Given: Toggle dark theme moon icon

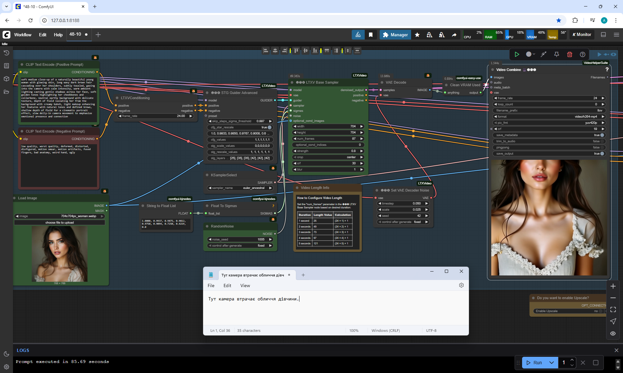Looking at the screenshot, I should (6, 354).
